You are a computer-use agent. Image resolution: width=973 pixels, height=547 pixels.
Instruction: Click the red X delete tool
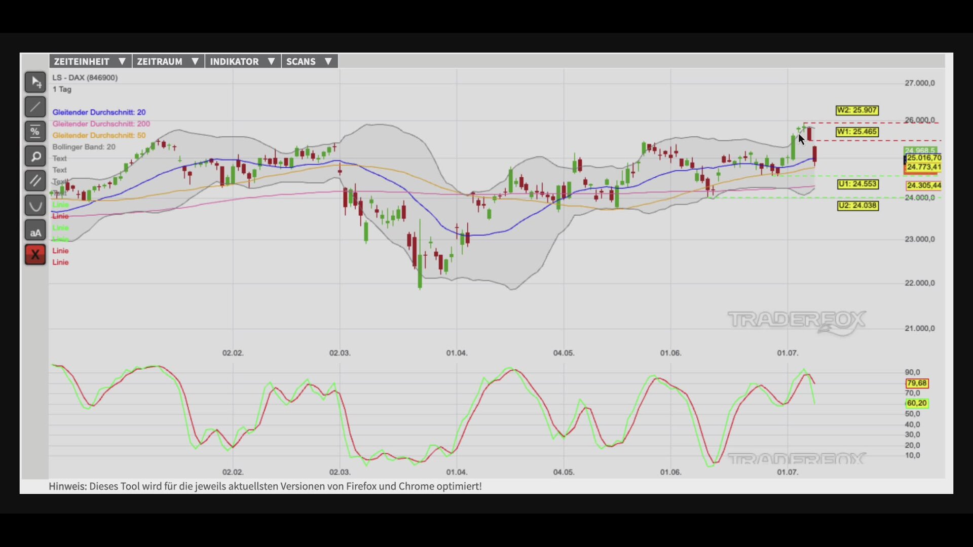coord(35,255)
